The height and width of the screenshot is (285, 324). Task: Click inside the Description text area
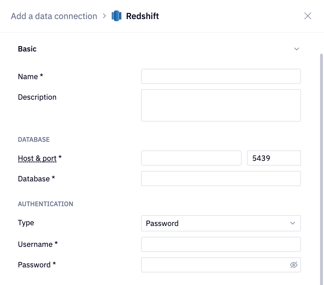point(221,105)
